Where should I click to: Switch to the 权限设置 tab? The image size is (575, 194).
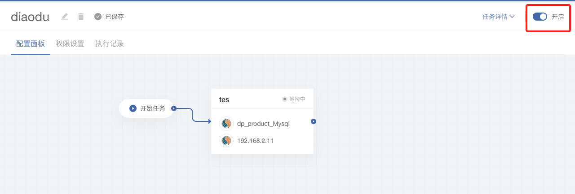(x=70, y=44)
